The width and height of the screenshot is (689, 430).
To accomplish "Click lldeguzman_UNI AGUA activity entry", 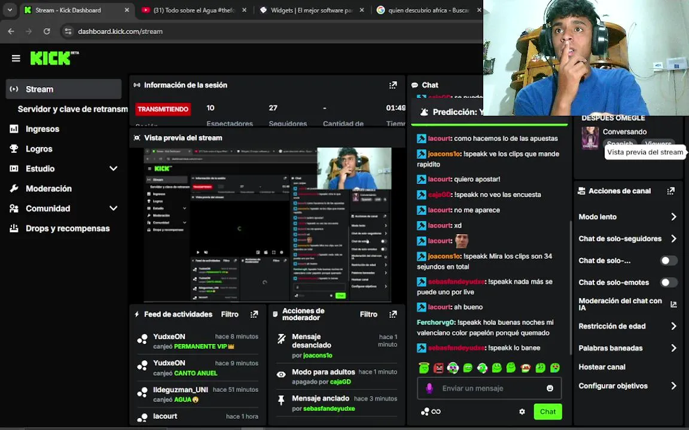I will (x=198, y=394).
